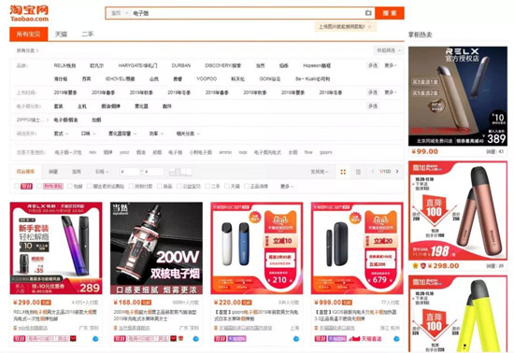Click chat icon under ¥299 RELX item

tap(95, 339)
